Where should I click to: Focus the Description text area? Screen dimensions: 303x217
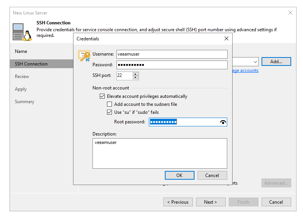pos(159,153)
